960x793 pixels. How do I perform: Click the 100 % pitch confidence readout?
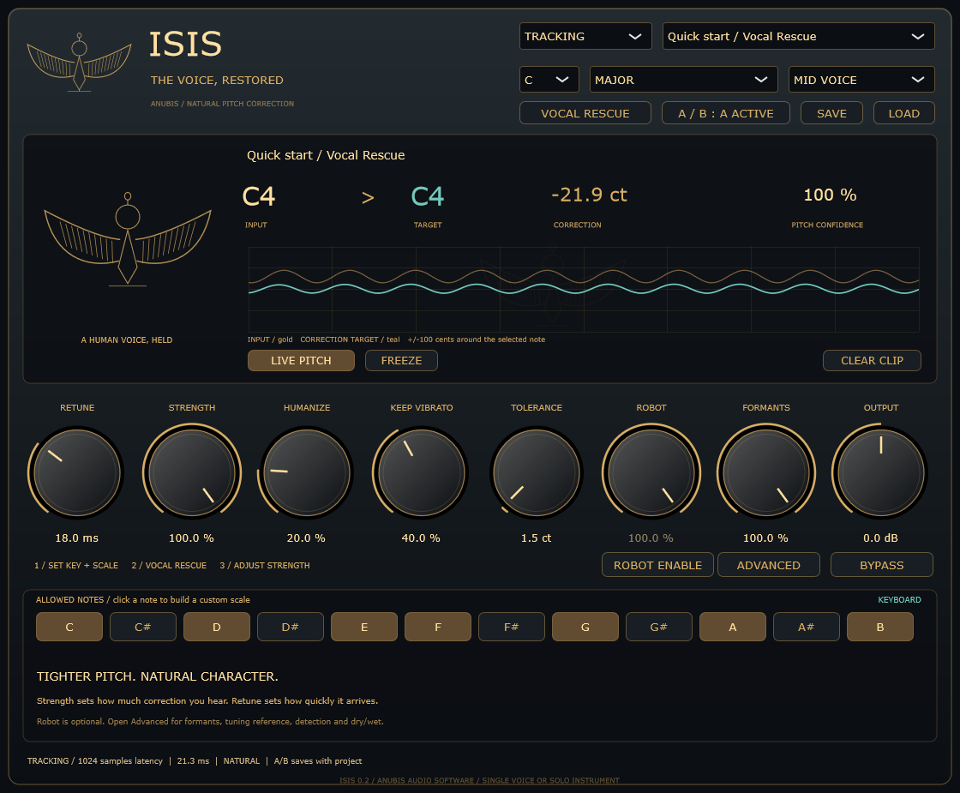[830, 195]
